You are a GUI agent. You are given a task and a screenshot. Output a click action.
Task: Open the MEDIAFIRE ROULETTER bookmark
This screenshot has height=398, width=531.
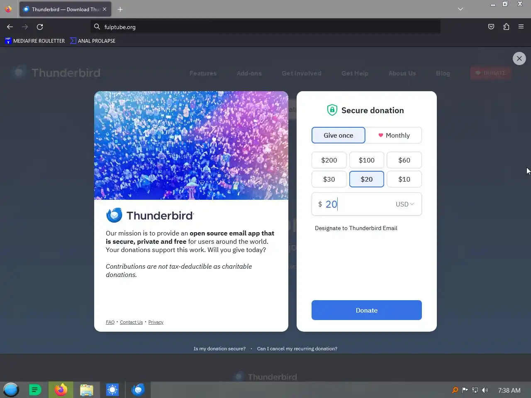click(35, 41)
